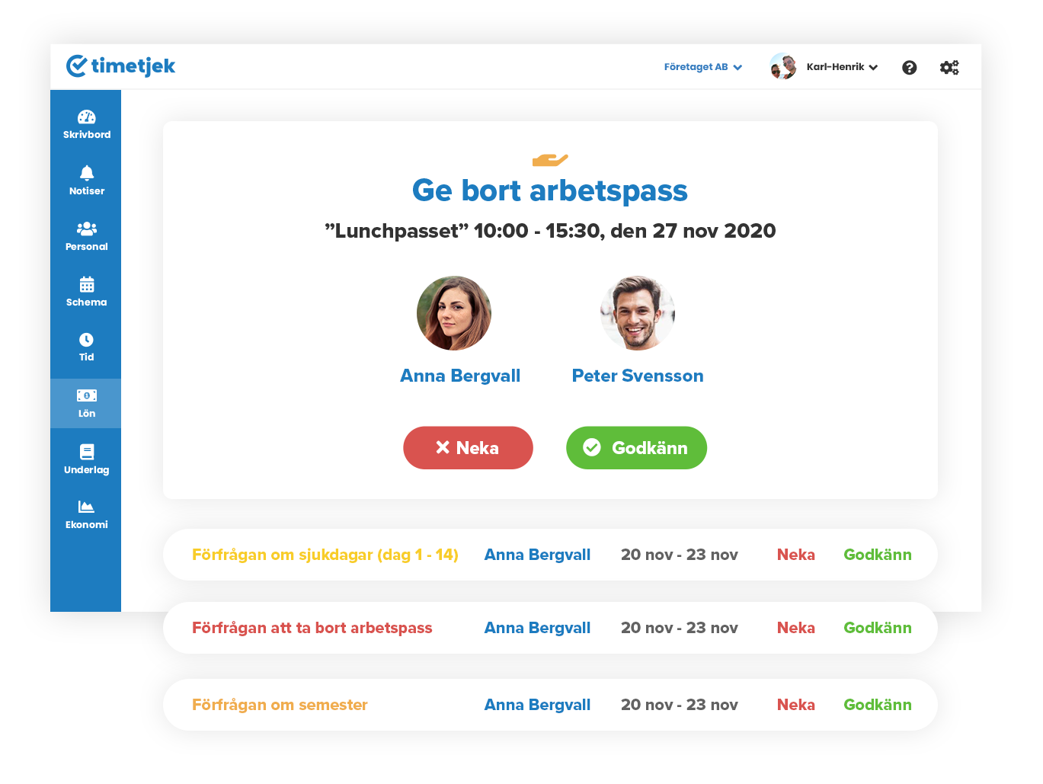Open settings gears icon

pos(949,67)
